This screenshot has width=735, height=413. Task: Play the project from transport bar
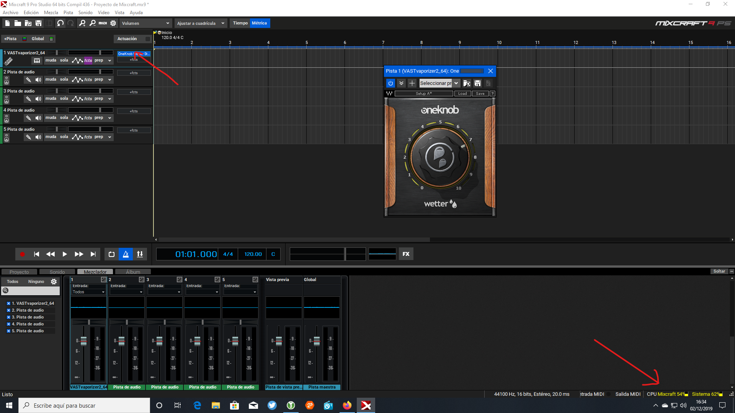65,254
